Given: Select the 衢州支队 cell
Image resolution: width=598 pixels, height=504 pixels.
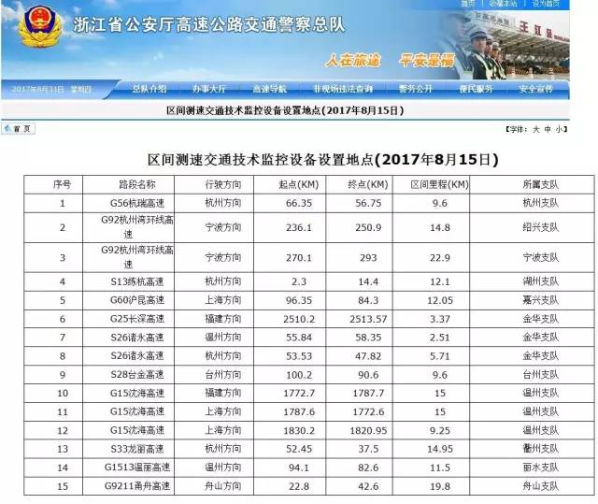Looking at the screenshot, I should pyautogui.click(x=532, y=449).
